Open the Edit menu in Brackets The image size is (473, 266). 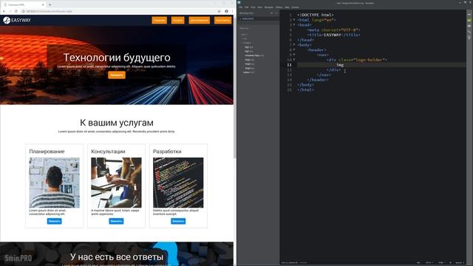point(246,7)
